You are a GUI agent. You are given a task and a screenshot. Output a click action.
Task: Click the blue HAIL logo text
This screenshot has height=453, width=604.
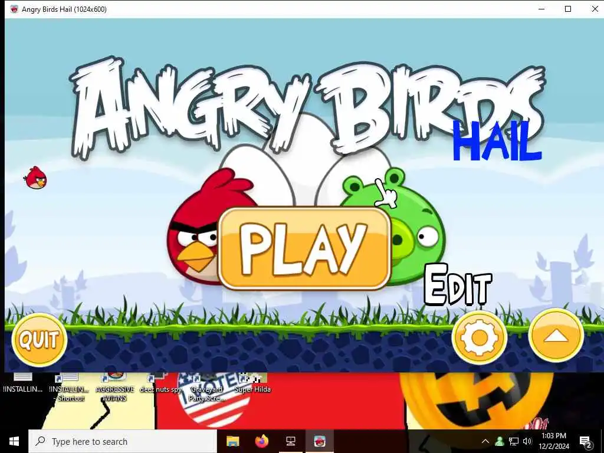pos(497,141)
